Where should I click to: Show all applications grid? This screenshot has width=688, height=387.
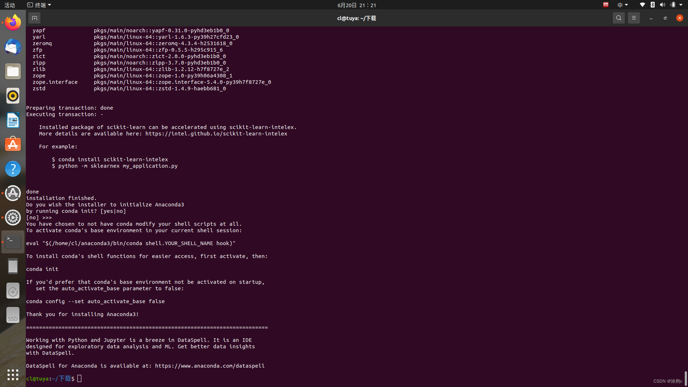[x=13, y=374]
